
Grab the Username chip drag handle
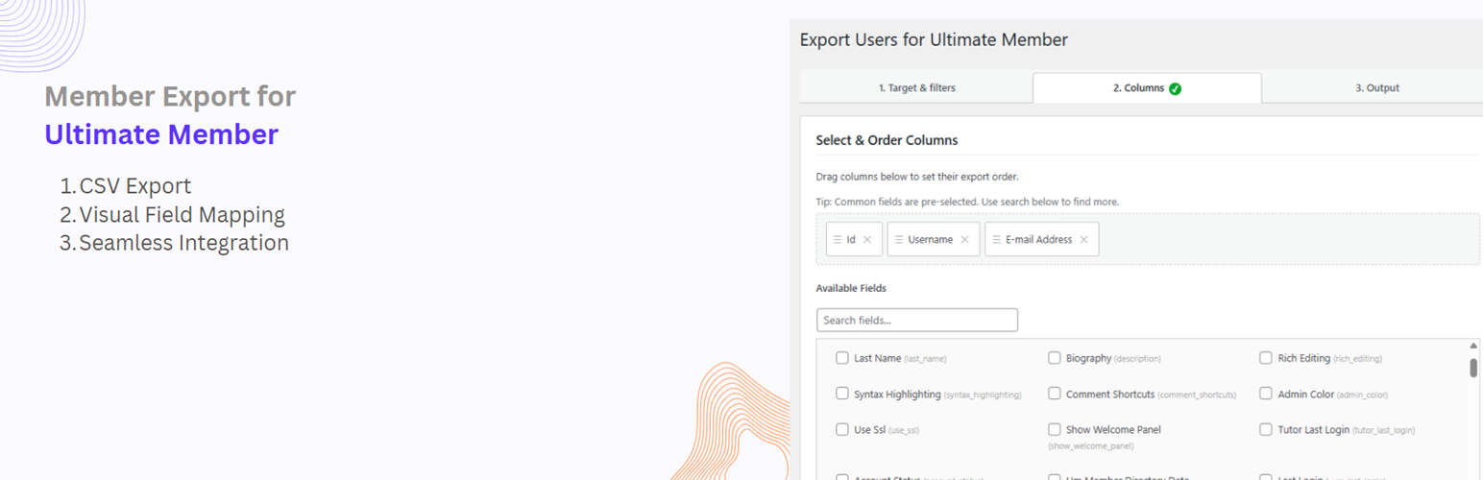[898, 240]
